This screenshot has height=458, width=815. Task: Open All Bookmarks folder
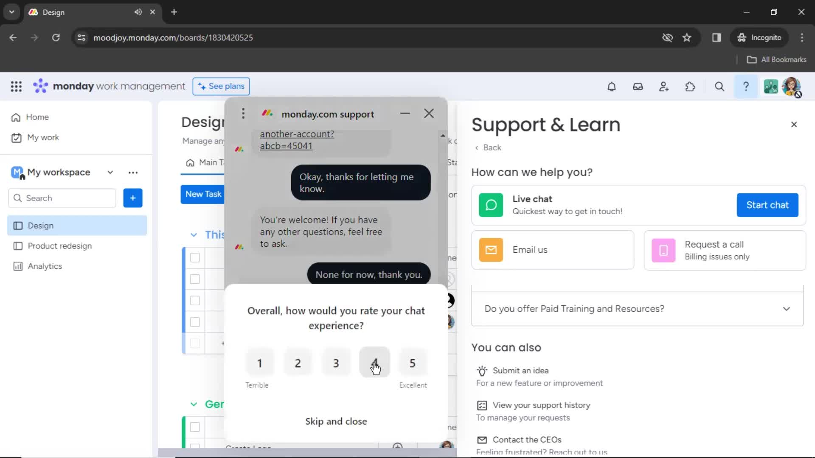[x=776, y=59]
